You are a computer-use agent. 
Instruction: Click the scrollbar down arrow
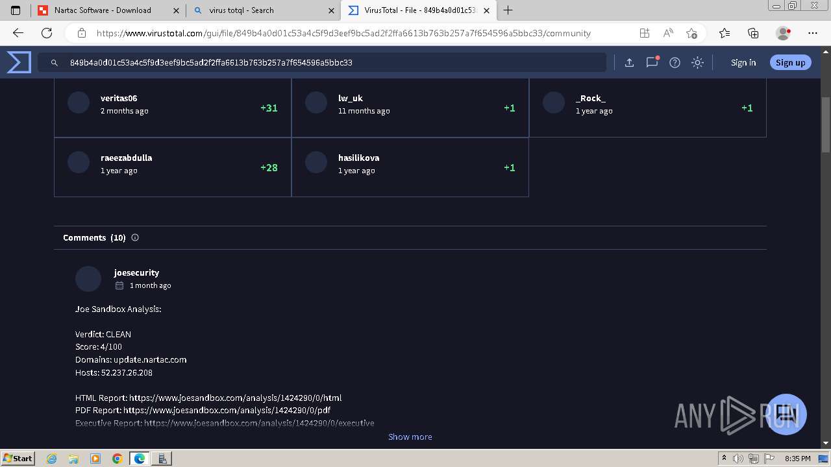[826, 444]
